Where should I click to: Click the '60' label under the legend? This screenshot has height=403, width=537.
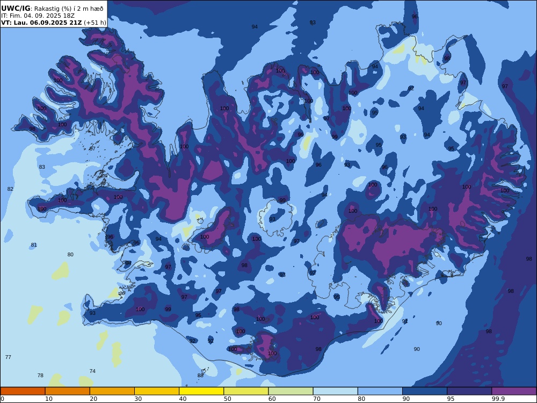tap(272, 399)
